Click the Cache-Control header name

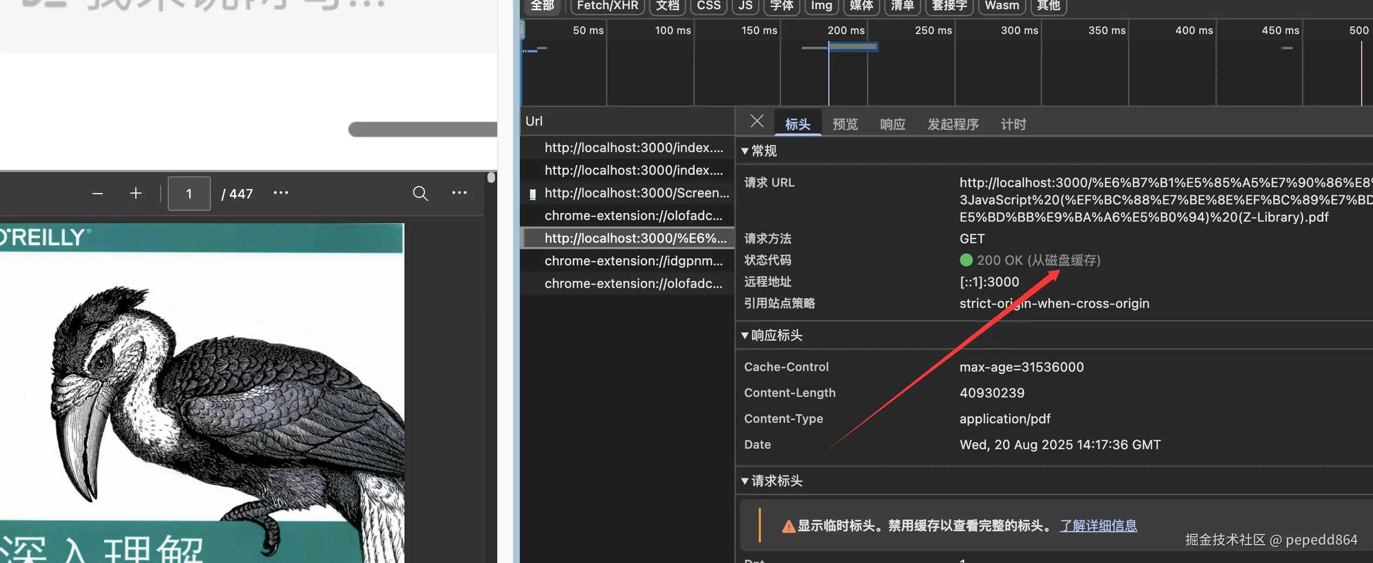786,367
